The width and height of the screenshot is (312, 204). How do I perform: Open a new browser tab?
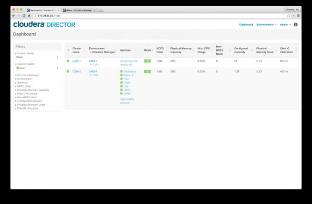(101, 10)
